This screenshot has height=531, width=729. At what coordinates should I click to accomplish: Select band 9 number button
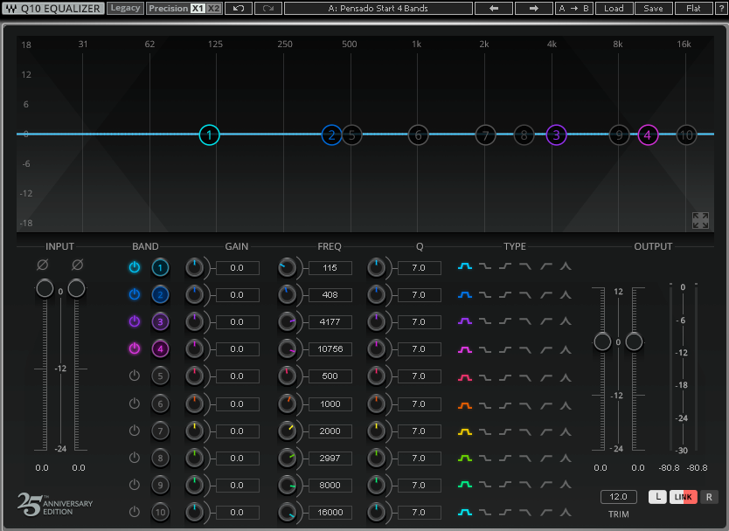[x=161, y=485]
